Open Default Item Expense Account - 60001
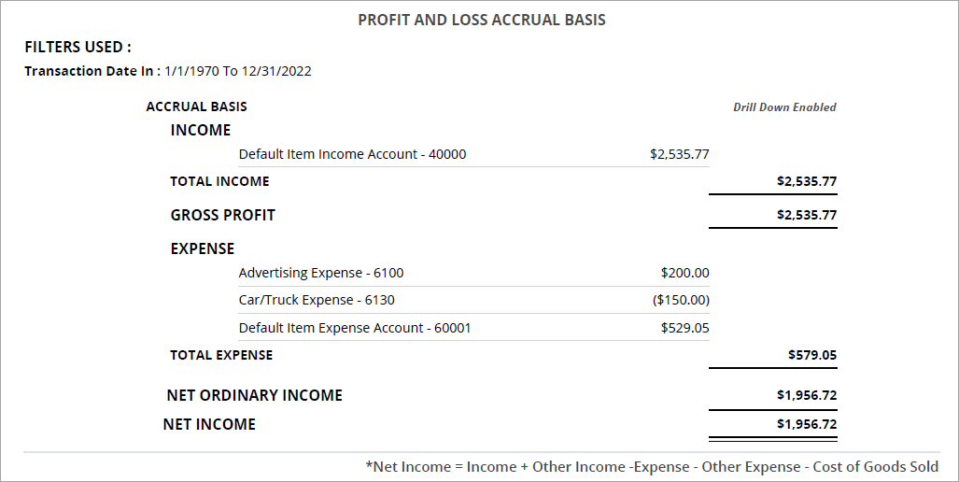Image resolution: width=959 pixels, height=482 pixels. pyautogui.click(x=355, y=328)
